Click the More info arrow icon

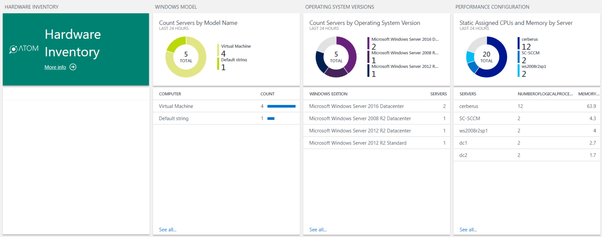tap(73, 67)
